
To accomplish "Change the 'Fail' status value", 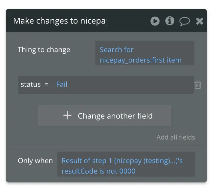I will tap(62, 85).
